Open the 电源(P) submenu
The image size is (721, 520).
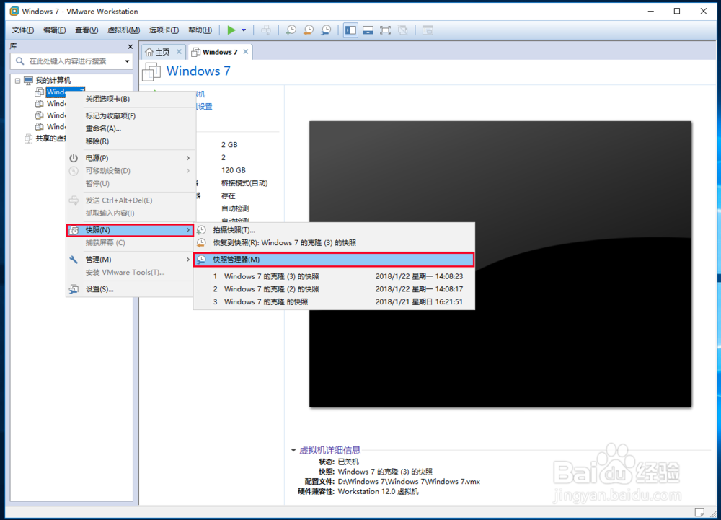click(x=131, y=158)
